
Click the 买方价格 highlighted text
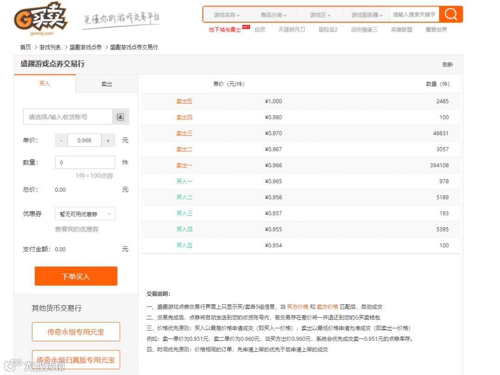pyautogui.click(x=298, y=307)
